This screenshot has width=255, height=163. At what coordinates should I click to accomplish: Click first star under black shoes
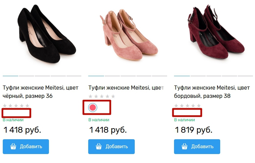[5, 105]
